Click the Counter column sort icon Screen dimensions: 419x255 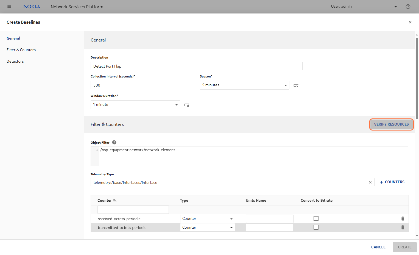pyautogui.click(x=115, y=200)
